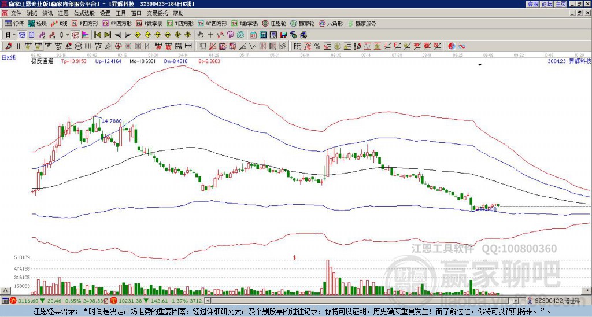
Task: Click the 3116.60 index value in status bar
Action: (x=28, y=301)
